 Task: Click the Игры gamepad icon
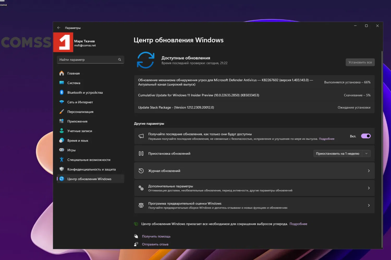(x=62, y=150)
